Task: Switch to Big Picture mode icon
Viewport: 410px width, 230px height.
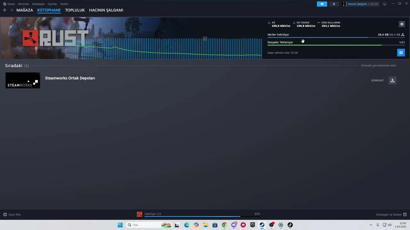Action: point(385,4)
